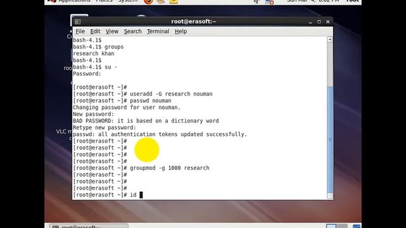
Task: Click the scrollbar up arrow
Action: pyautogui.click(x=330, y=39)
